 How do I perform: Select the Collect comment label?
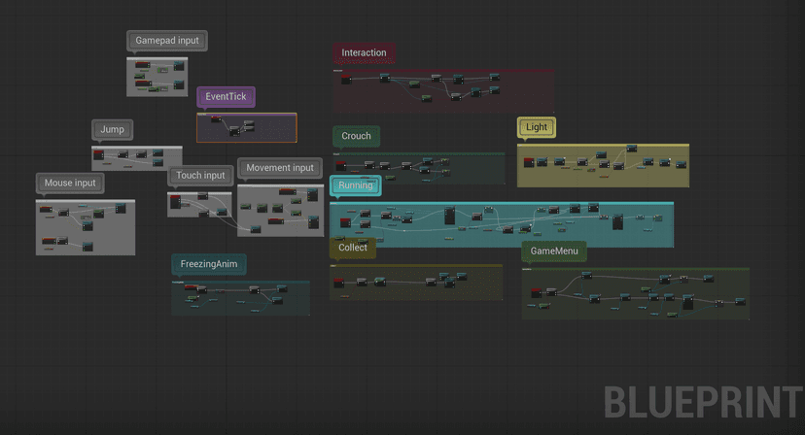pyautogui.click(x=353, y=248)
